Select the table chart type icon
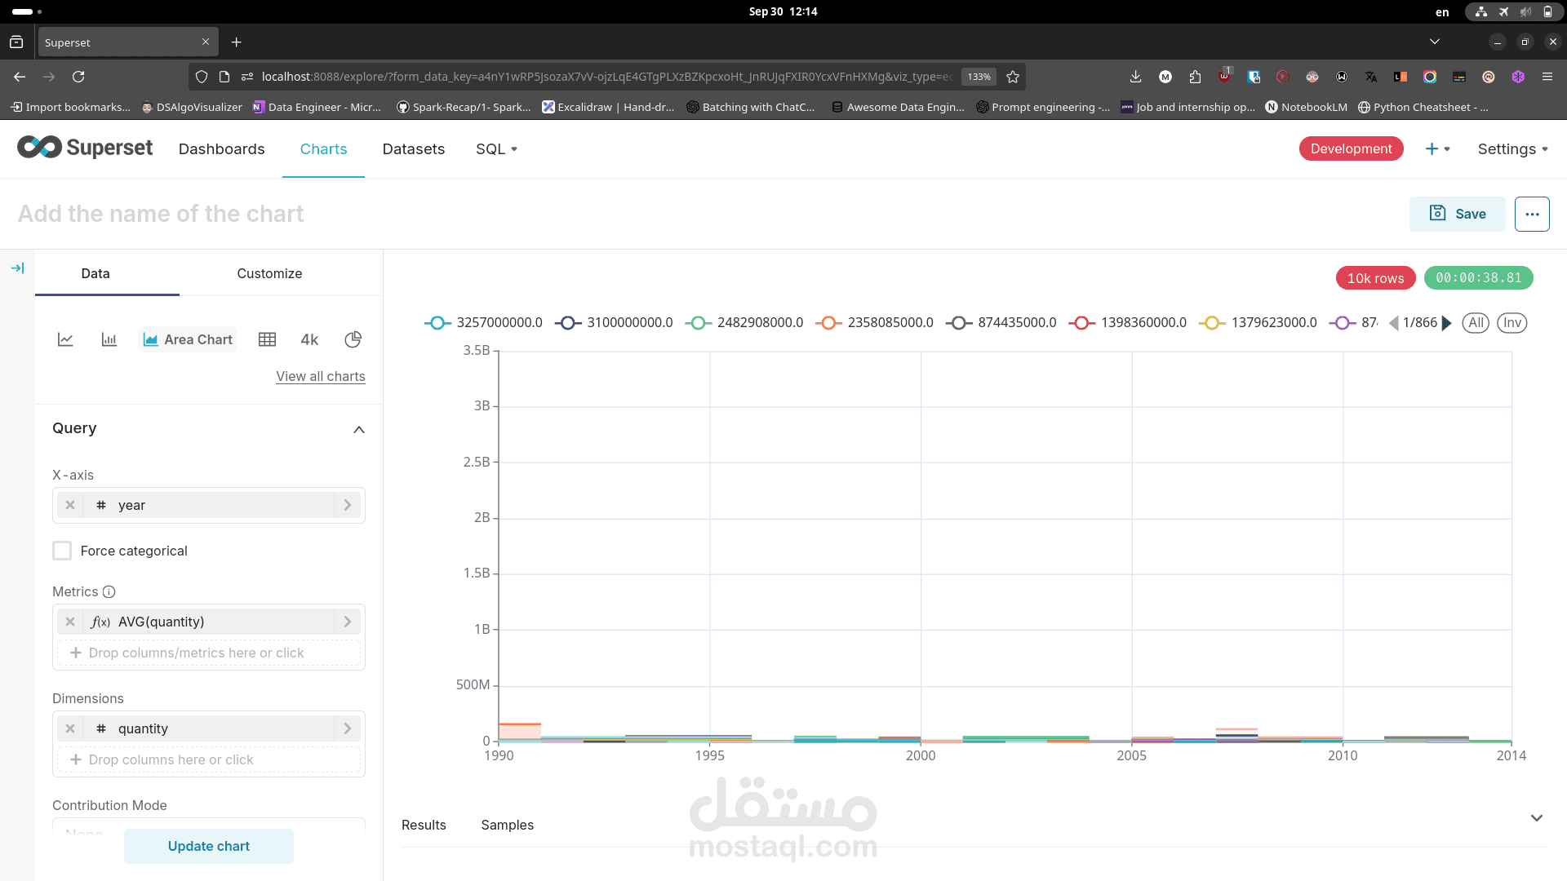Viewport: 1567px width, 881px height. click(267, 339)
